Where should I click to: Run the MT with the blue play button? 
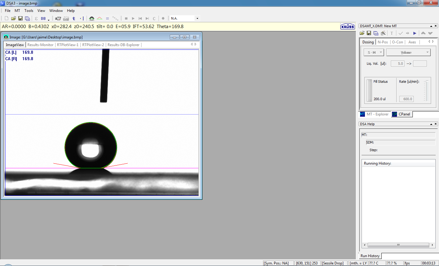415,33
